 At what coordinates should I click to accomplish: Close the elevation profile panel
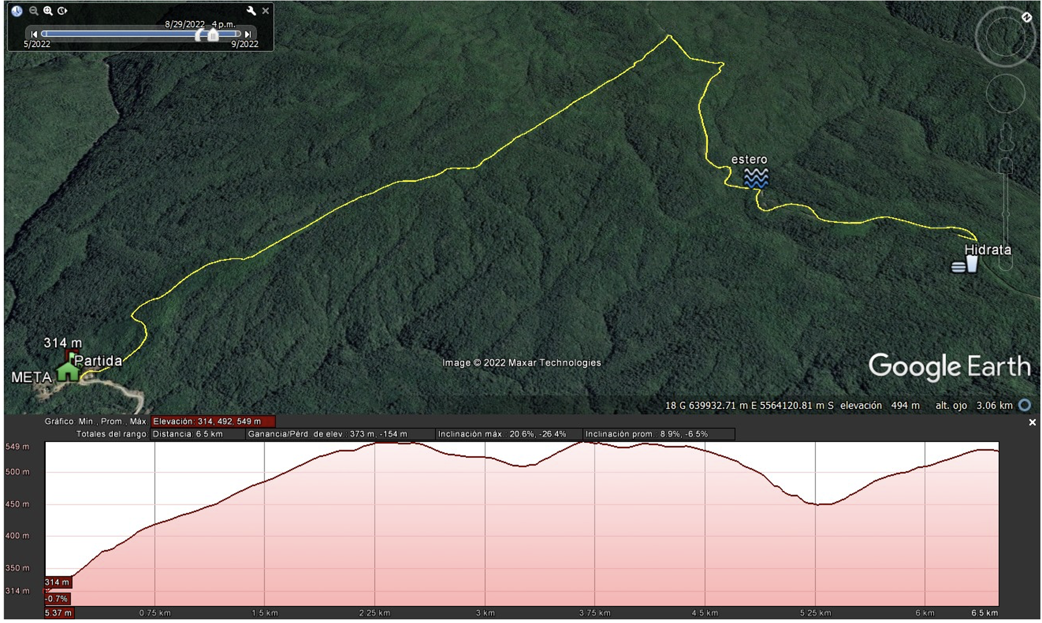[1032, 423]
